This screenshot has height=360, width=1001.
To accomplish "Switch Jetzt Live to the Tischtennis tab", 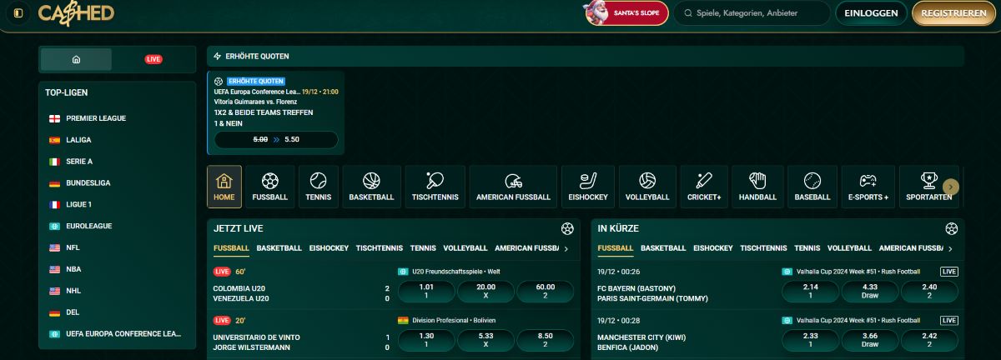I will click(380, 248).
